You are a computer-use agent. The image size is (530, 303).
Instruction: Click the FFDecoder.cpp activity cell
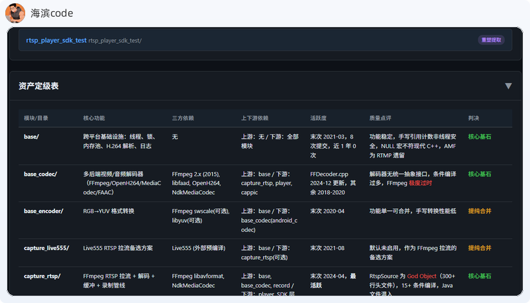[x=333, y=183]
